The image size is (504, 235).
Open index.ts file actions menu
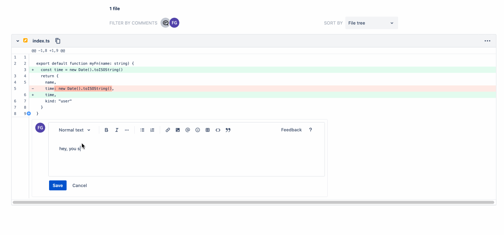pyautogui.click(x=487, y=41)
